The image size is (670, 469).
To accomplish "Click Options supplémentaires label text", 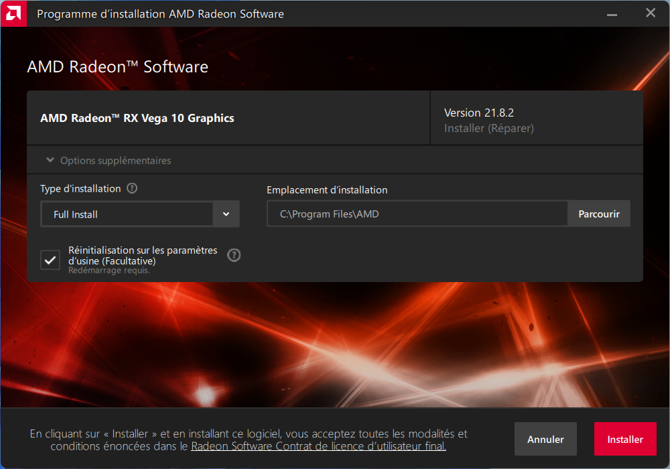I will pos(115,161).
